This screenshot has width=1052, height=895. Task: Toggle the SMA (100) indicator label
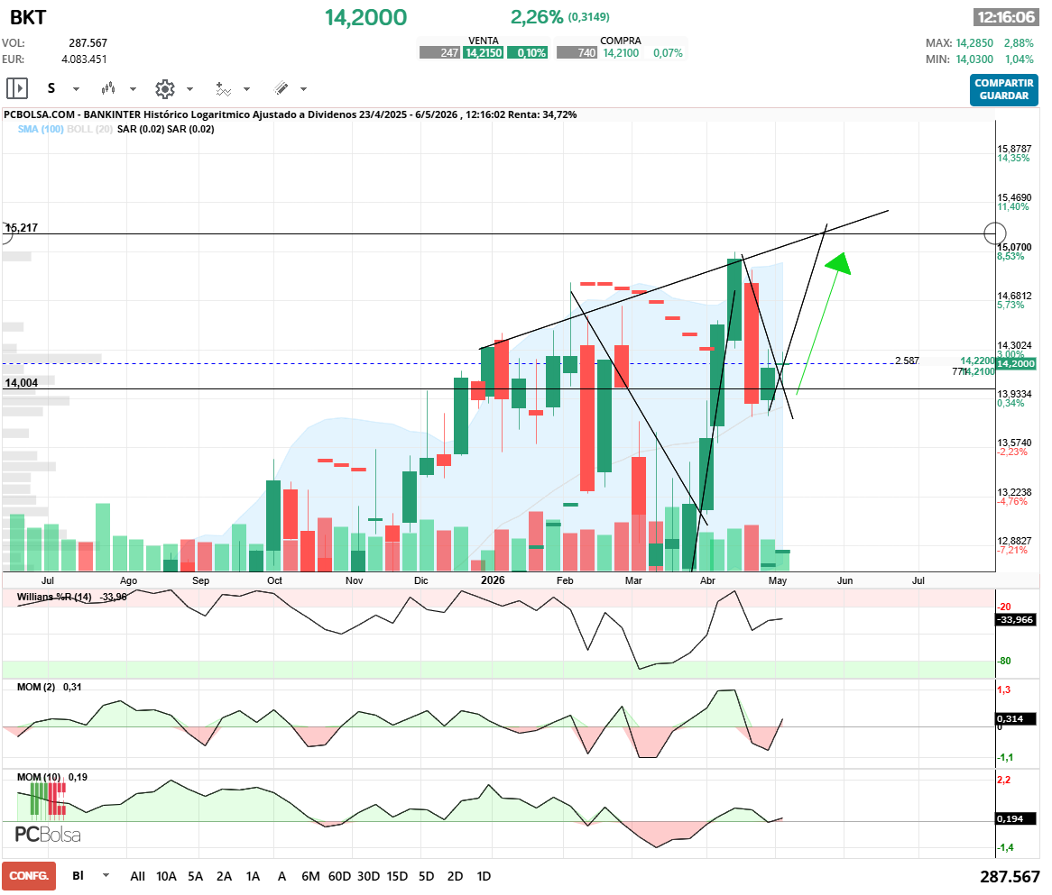click(41, 129)
